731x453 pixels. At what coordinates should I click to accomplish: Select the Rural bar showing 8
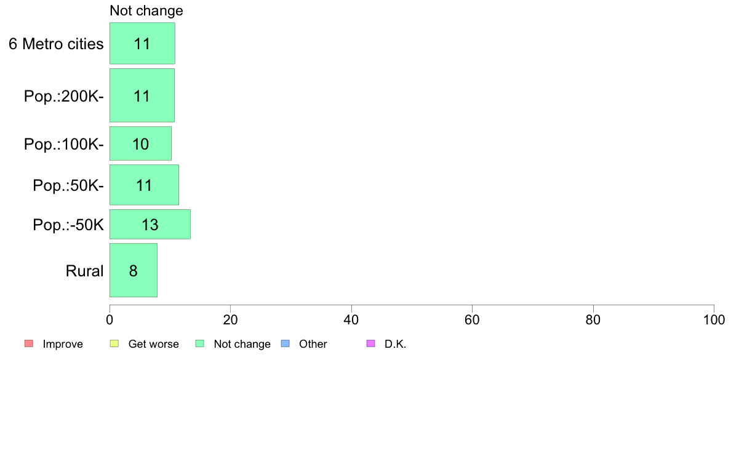pyautogui.click(x=134, y=270)
